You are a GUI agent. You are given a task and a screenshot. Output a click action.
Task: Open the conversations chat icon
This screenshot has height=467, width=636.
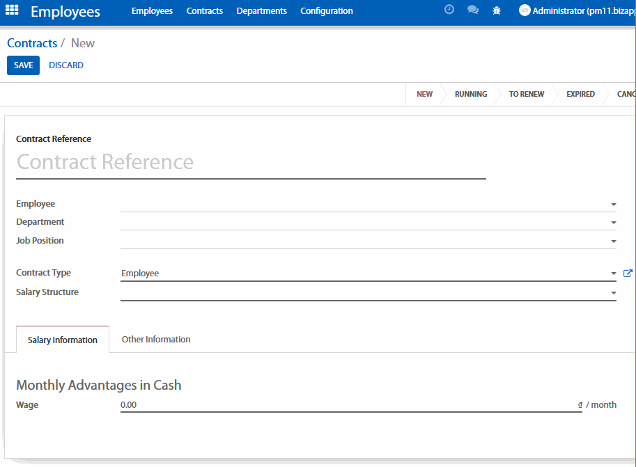click(x=473, y=10)
